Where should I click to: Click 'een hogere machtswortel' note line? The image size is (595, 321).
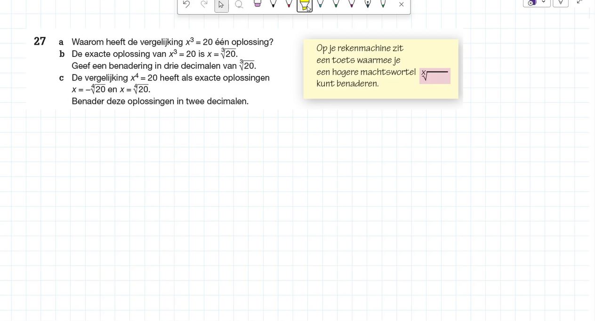[x=366, y=72]
